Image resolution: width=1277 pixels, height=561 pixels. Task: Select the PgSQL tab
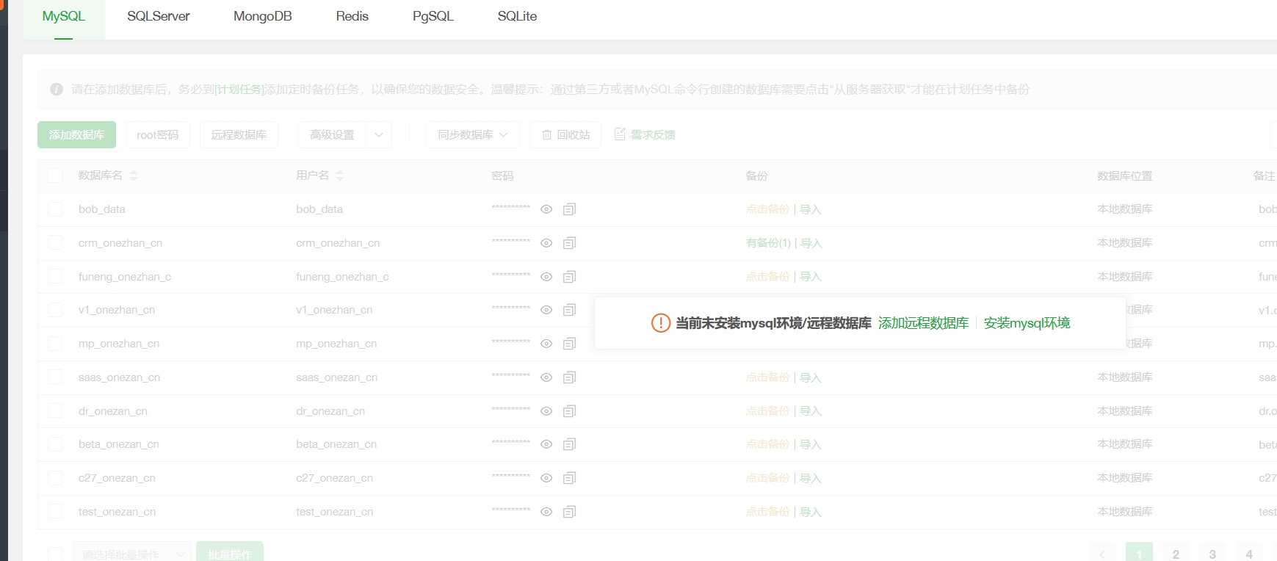pos(433,16)
